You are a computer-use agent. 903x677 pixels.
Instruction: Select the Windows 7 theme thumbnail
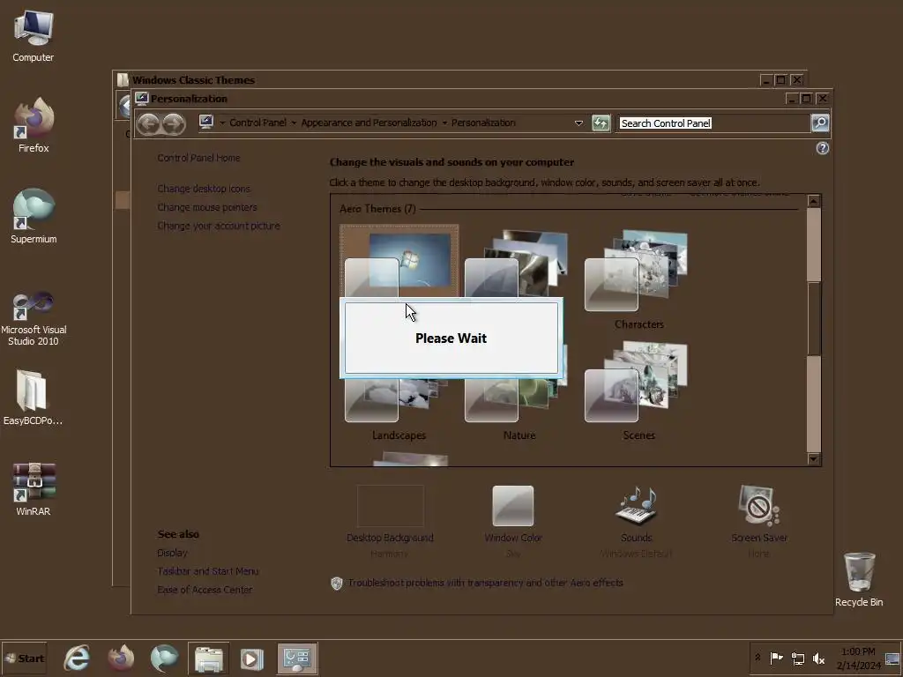(399, 261)
